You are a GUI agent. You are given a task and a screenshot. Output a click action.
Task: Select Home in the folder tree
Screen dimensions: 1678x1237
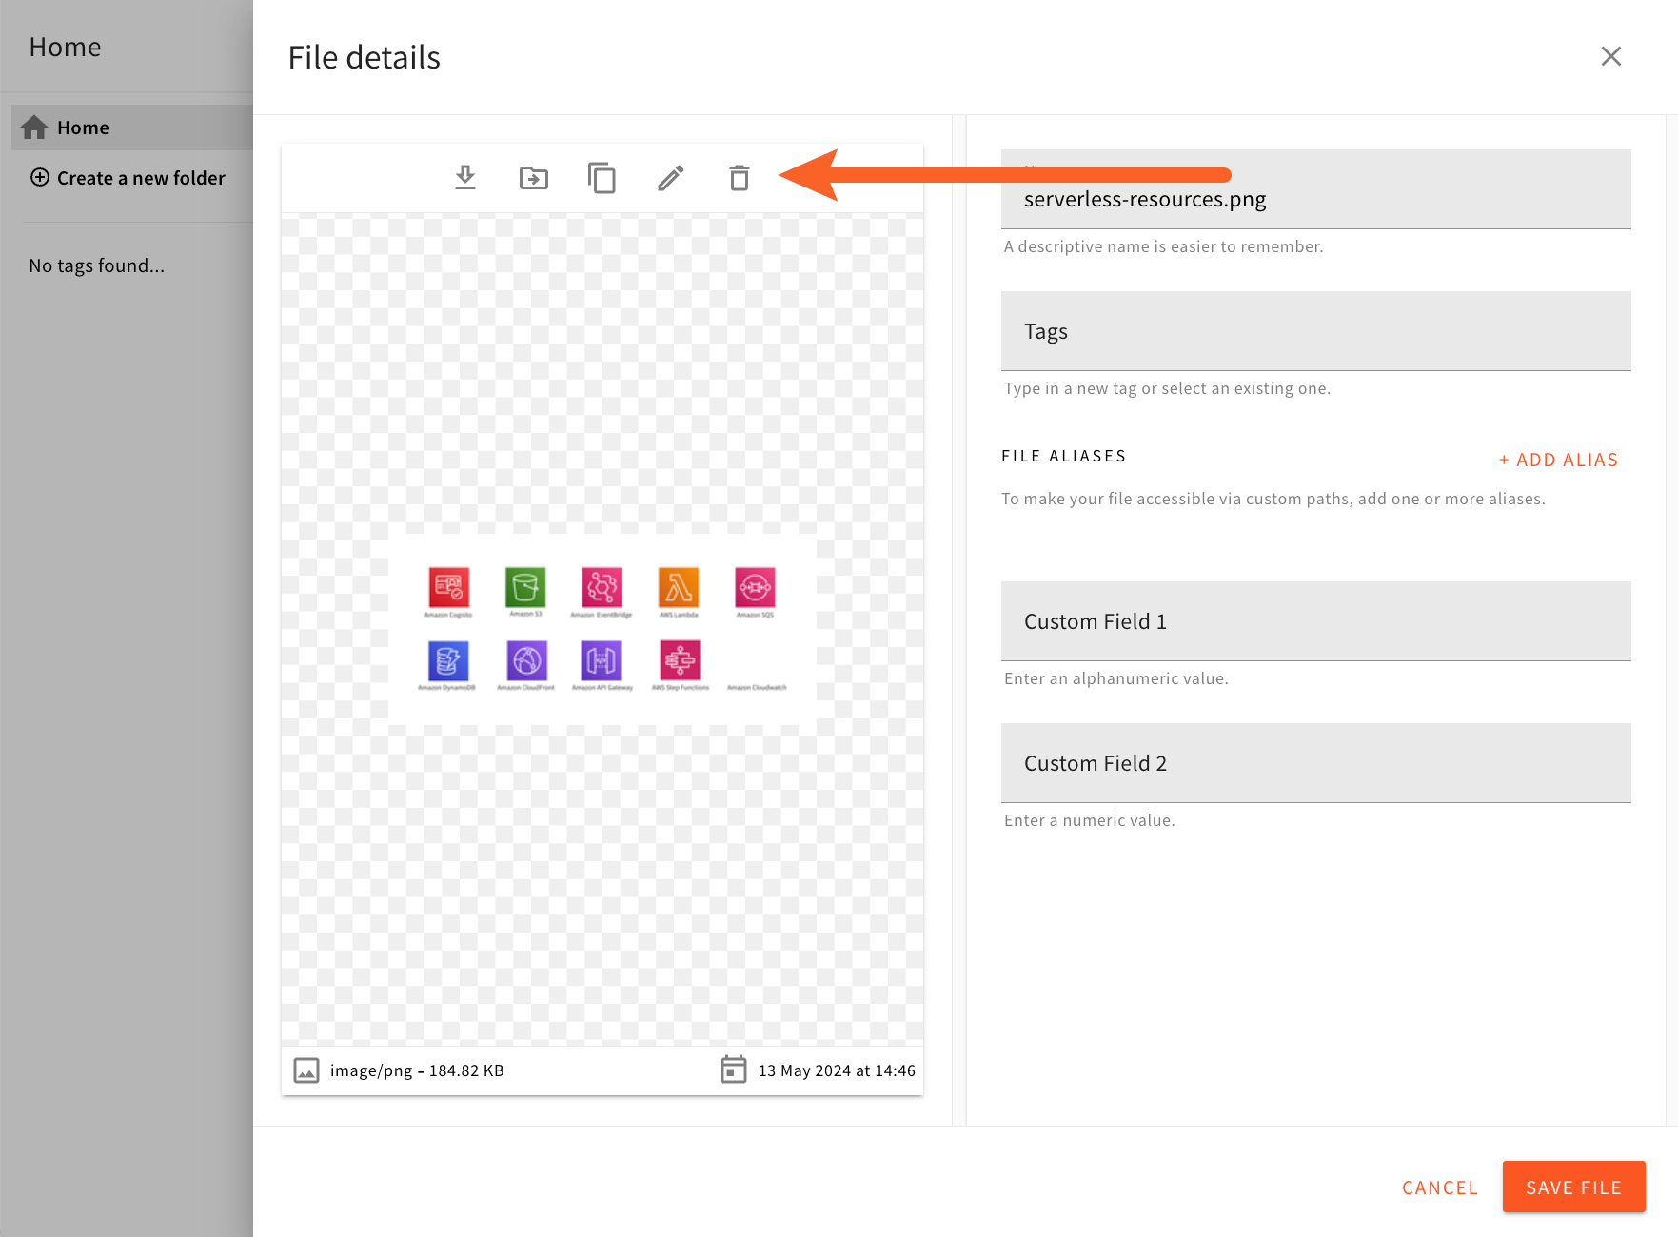tap(83, 127)
